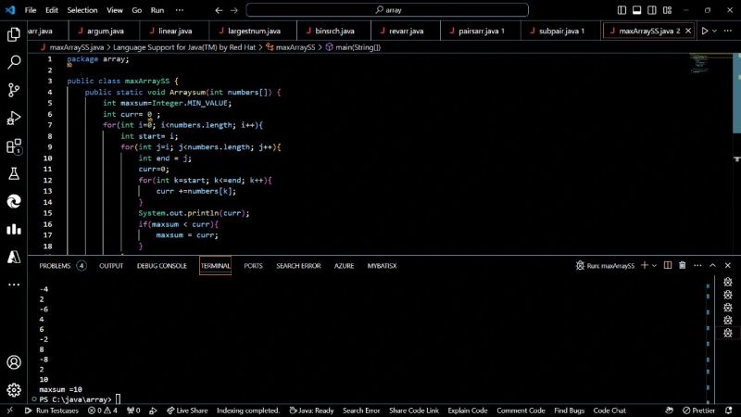Maximize the panel with the chevron up
Image resolution: width=741 pixels, height=417 pixels.
(713, 266)
